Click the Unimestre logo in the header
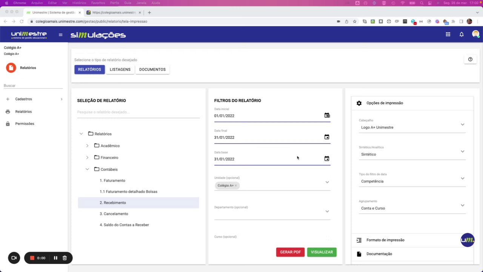 (29, 35)
